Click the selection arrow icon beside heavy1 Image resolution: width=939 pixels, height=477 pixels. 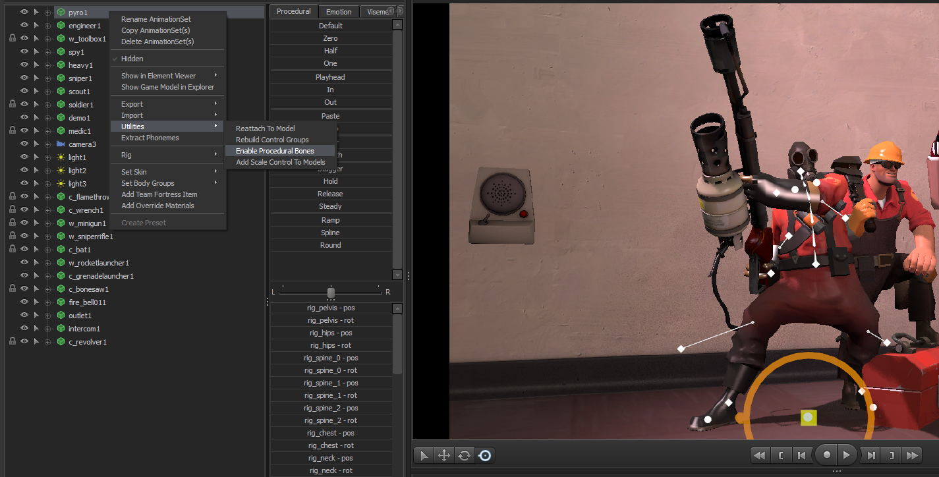(36, 65)
